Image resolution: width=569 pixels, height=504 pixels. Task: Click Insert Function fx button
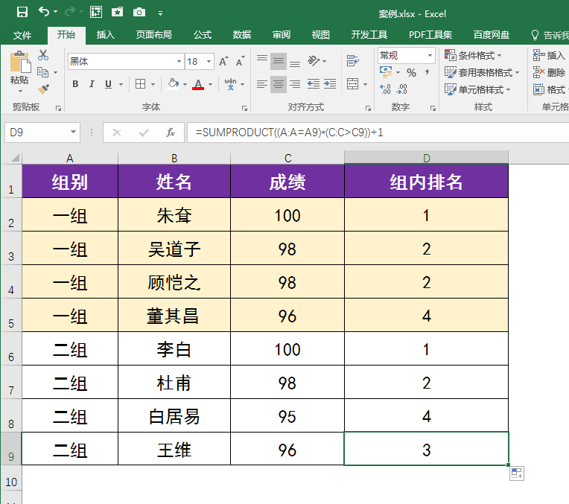171,133
